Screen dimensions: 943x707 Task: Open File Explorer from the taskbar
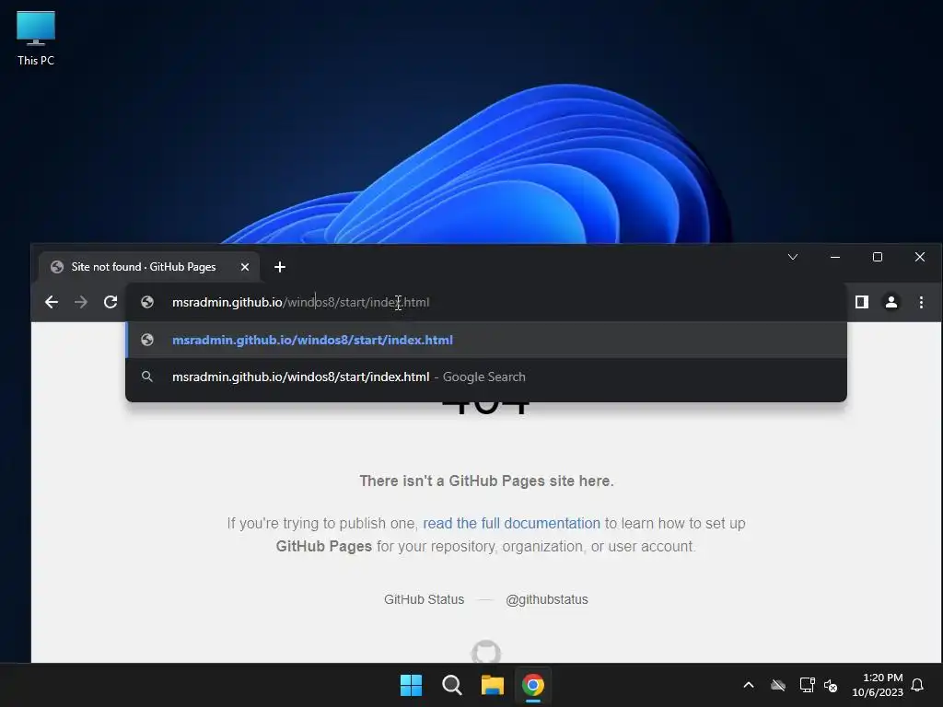pos(492,685)
